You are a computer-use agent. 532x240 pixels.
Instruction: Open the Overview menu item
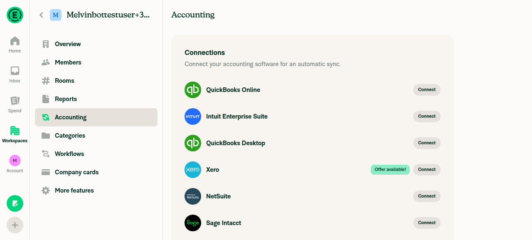(96, 44)
